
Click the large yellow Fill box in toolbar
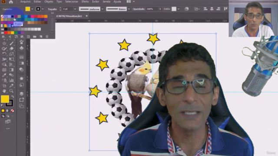click(x=5, y=99)
